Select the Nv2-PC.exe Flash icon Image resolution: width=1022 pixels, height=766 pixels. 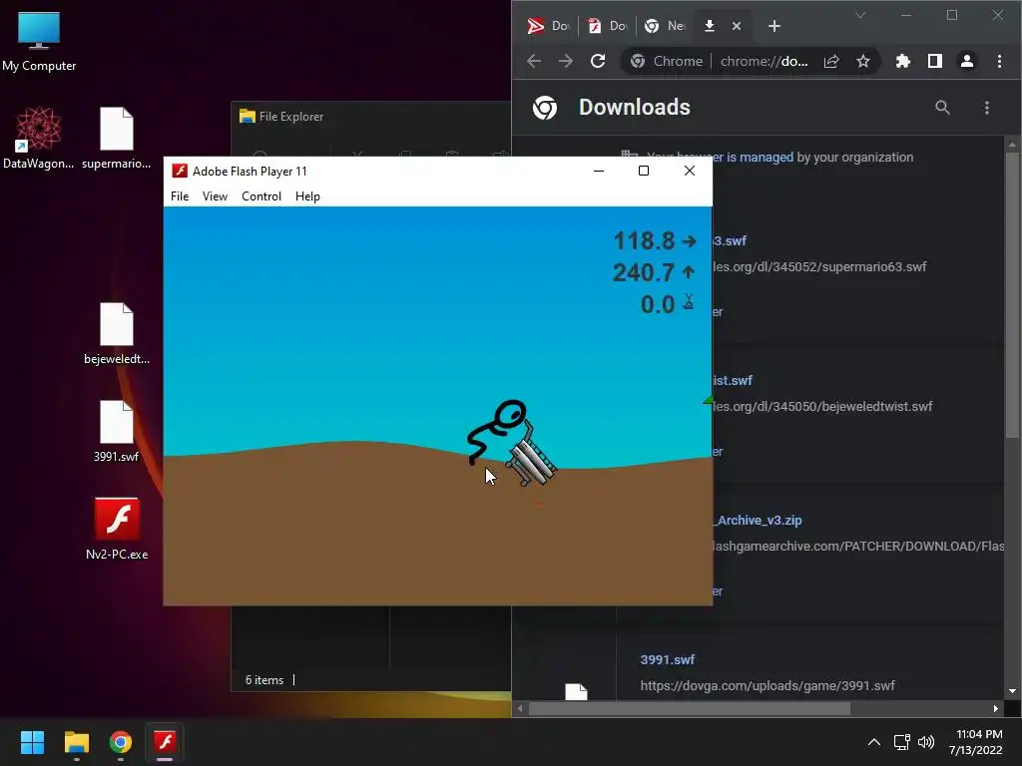[x=117, y=529]
